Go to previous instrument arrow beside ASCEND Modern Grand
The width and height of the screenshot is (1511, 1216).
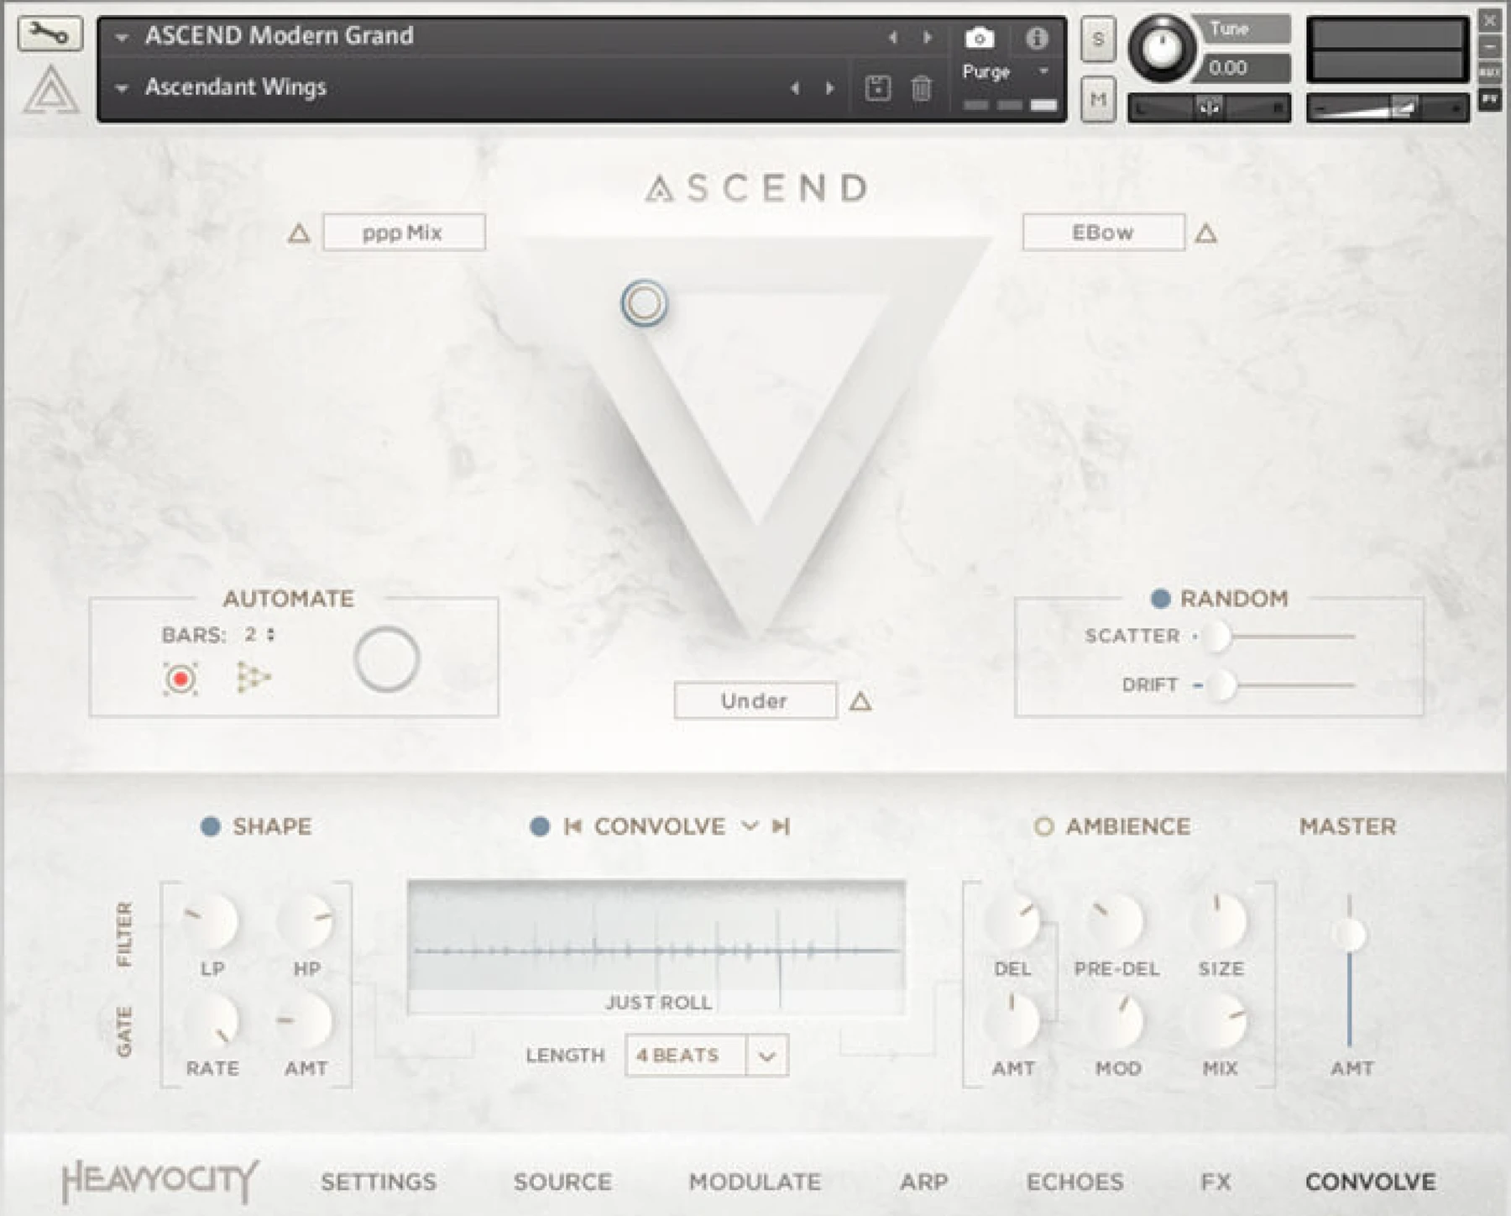(892, 38)
